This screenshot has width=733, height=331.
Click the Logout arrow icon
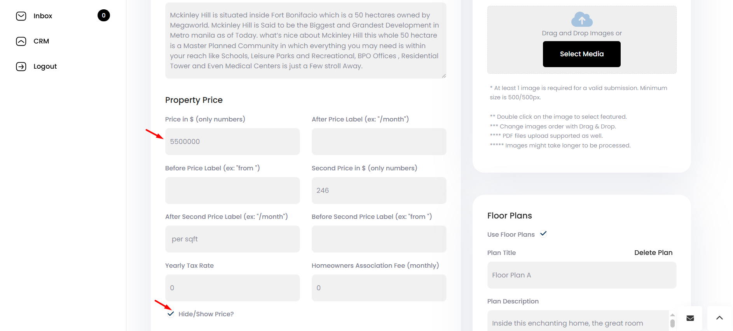click(21, 66)
